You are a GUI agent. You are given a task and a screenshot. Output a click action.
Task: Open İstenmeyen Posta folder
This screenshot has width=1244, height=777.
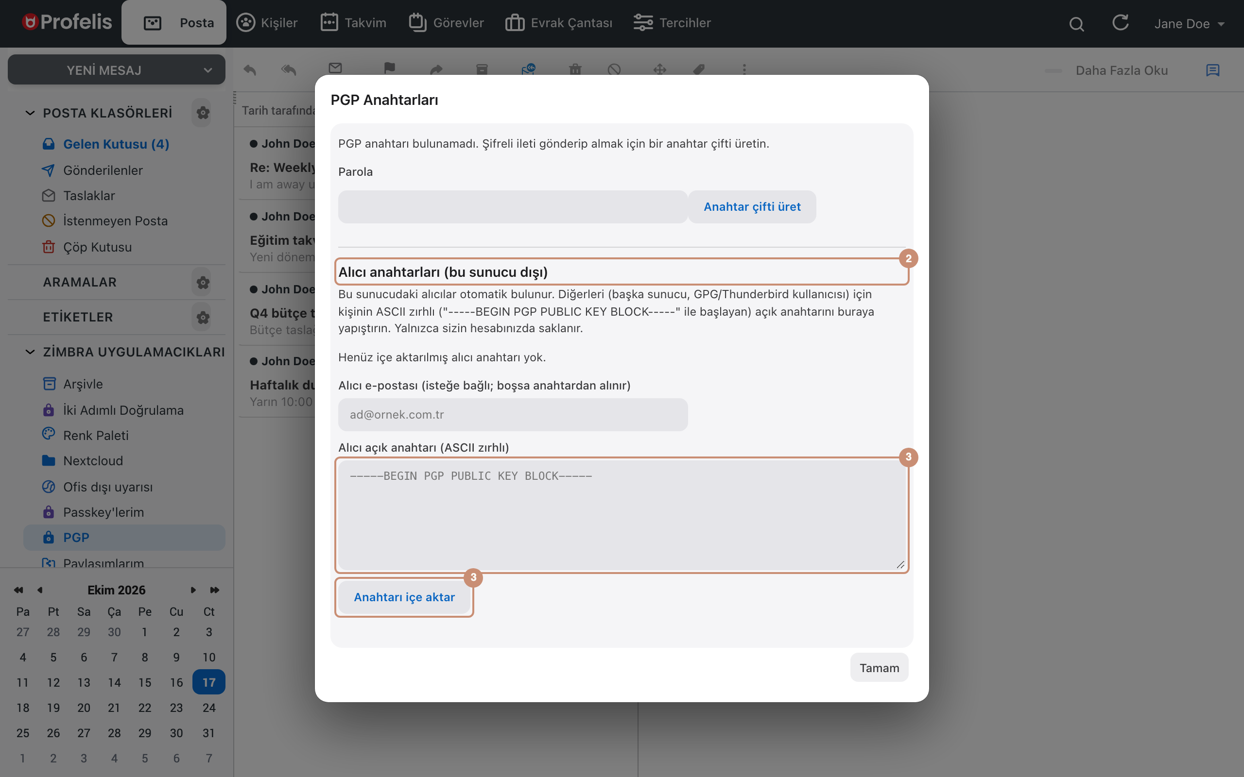pos(115,221)
